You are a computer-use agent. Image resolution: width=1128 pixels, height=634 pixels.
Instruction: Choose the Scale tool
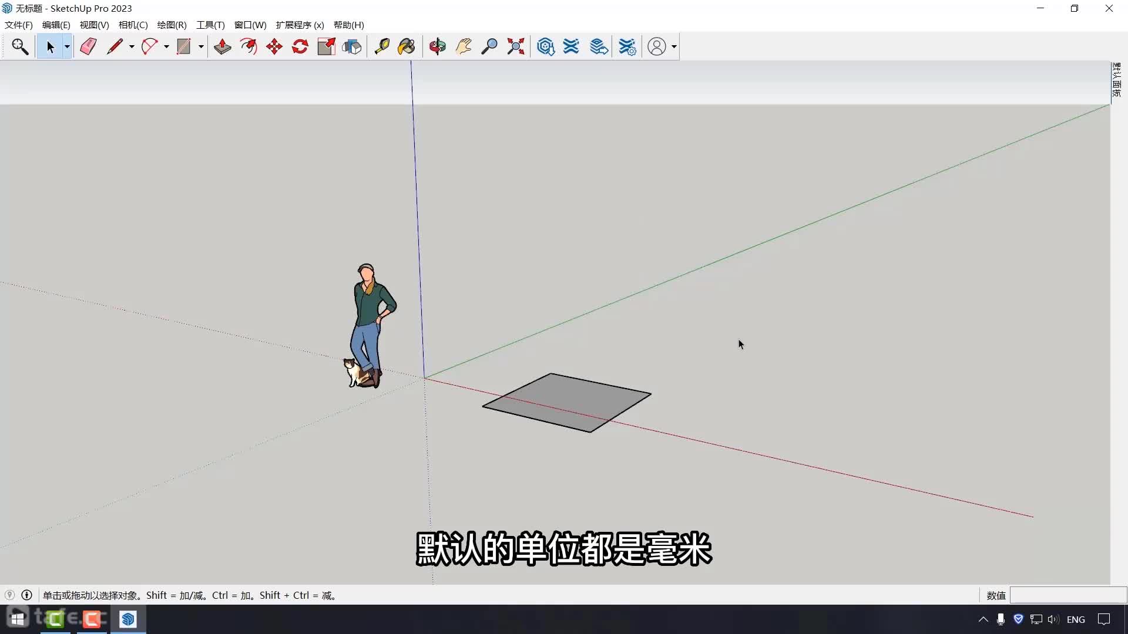[326, 47]
